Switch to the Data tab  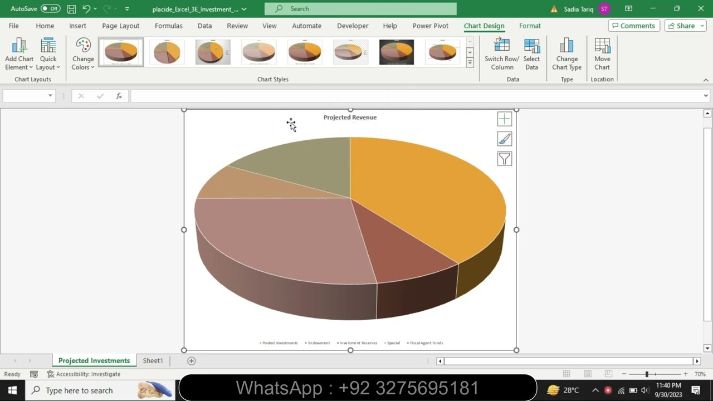(x=204, y=26)
